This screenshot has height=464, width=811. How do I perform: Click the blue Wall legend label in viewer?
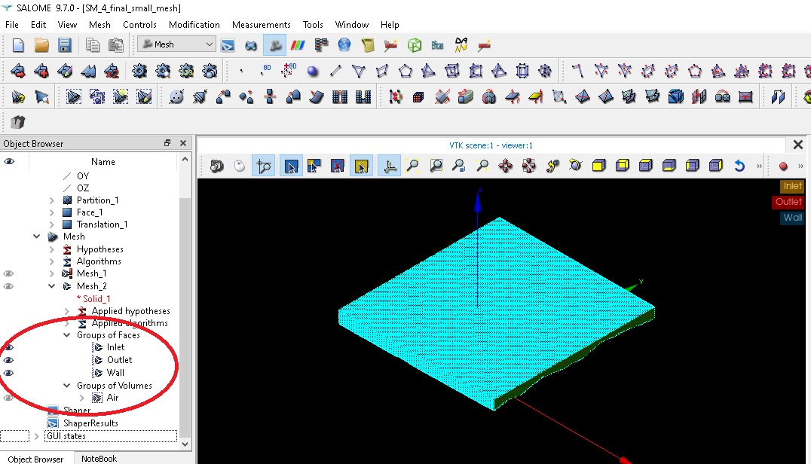click(x=792, y=218)
